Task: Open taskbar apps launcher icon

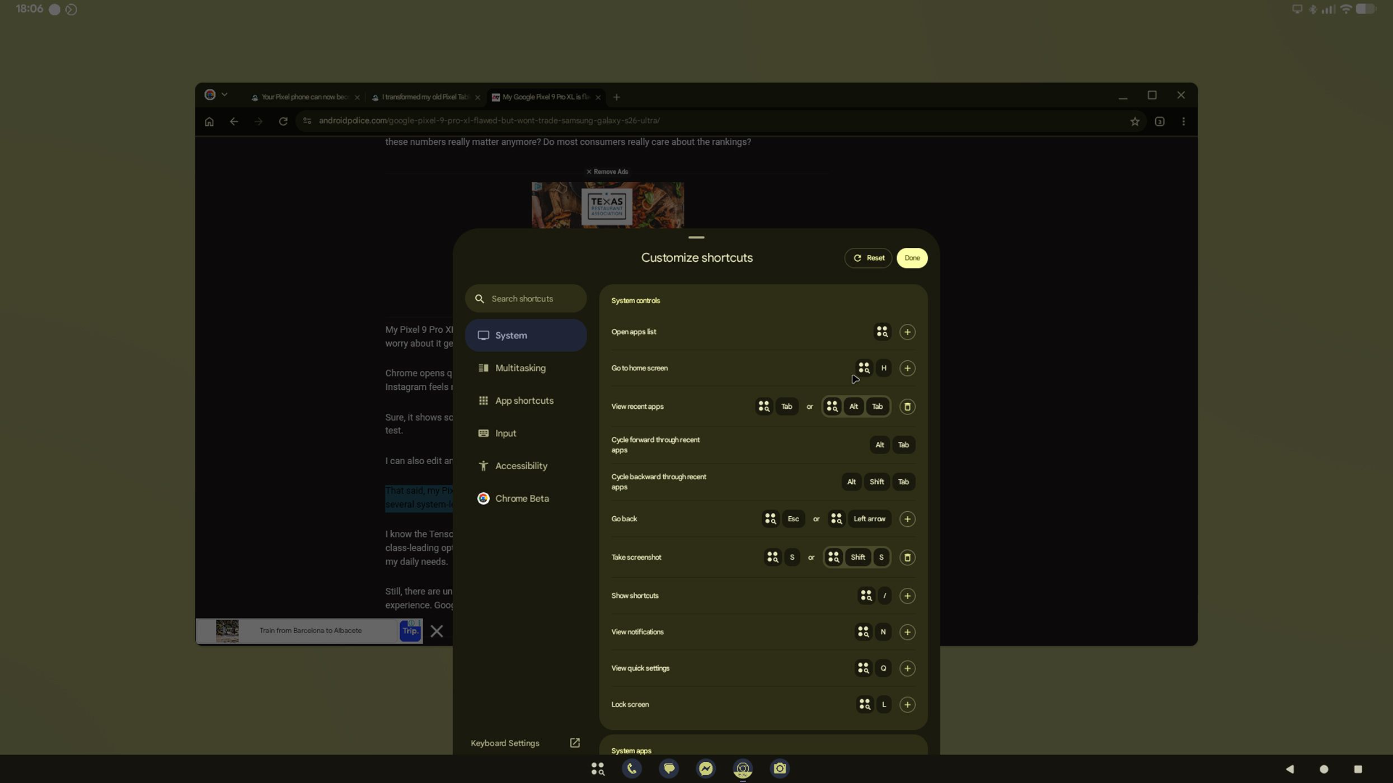Action: coord(597,770)
